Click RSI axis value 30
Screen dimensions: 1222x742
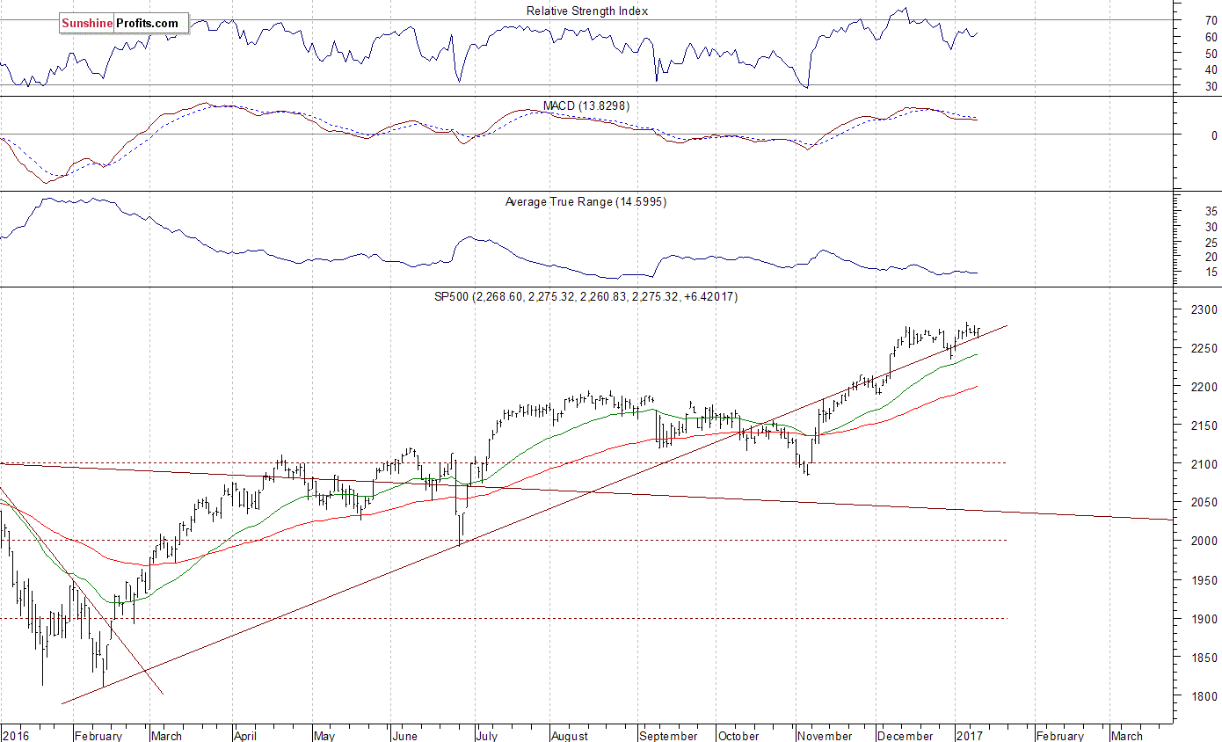1211,86
